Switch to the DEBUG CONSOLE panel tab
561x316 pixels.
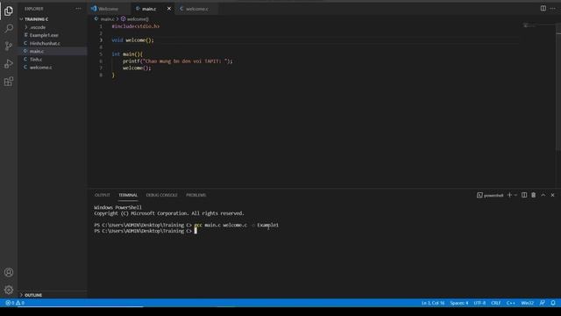tap(161, 195)
